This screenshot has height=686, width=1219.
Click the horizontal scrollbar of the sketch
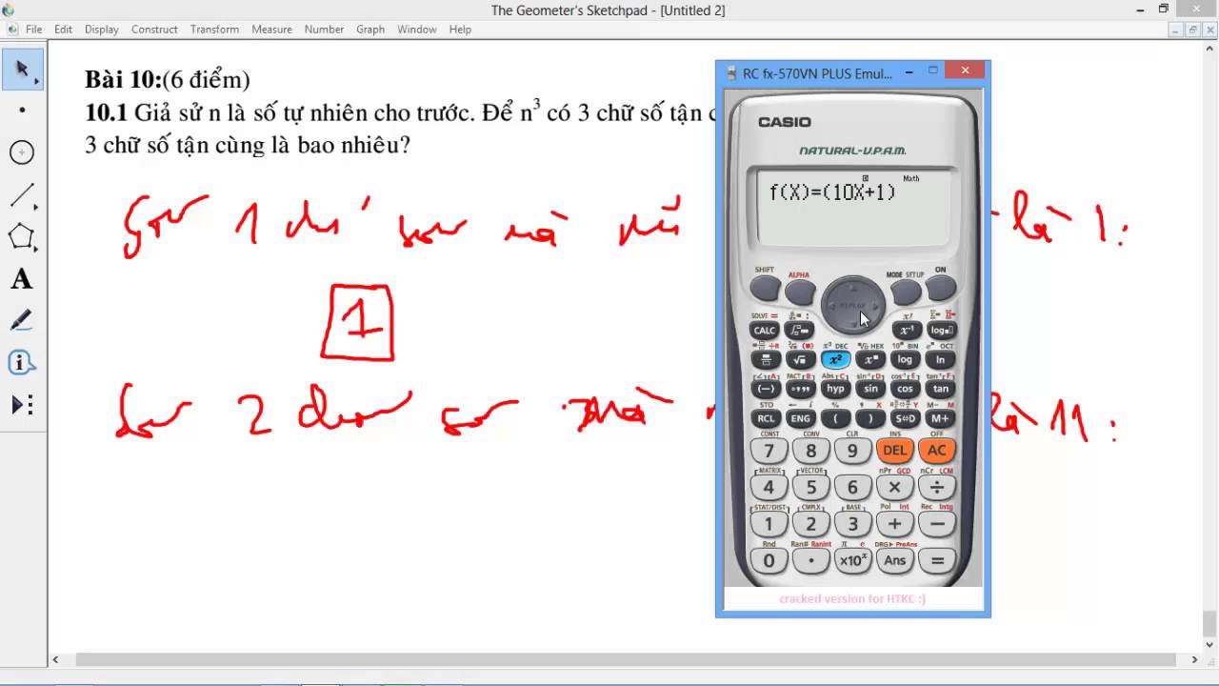[626, 659]
